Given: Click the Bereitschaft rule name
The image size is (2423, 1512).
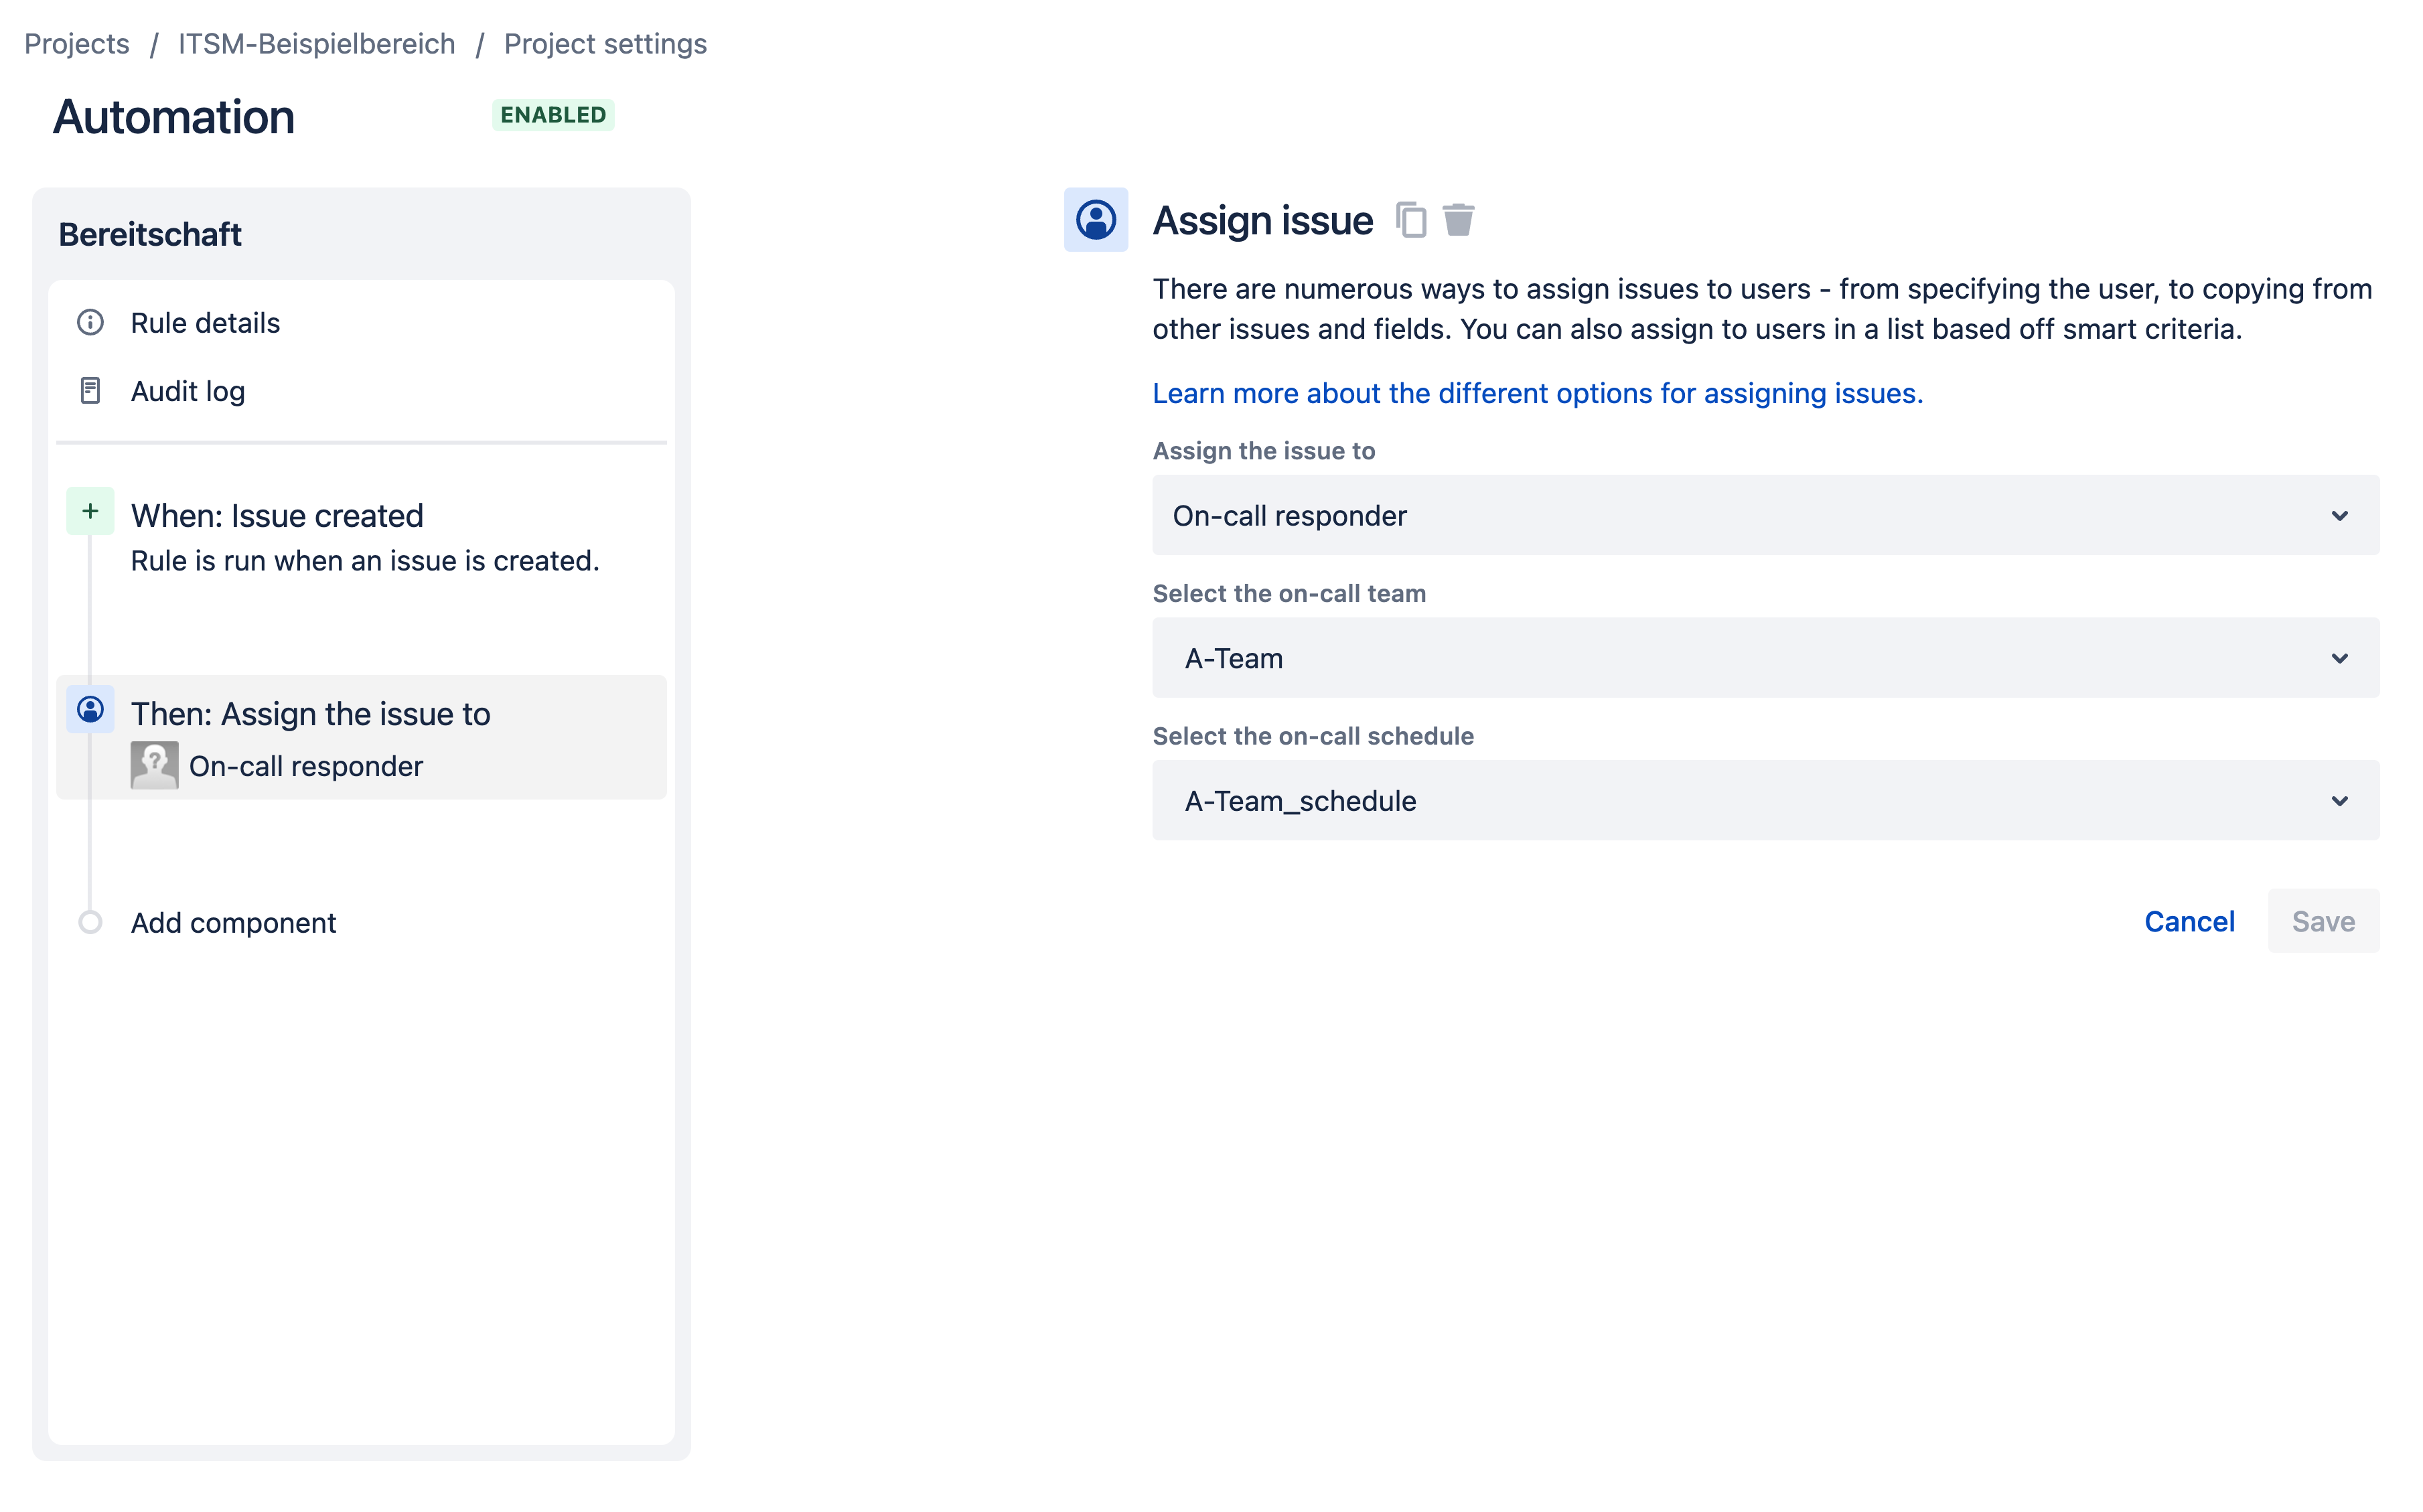Looking at the screenshot, I should tap(150, 234).
